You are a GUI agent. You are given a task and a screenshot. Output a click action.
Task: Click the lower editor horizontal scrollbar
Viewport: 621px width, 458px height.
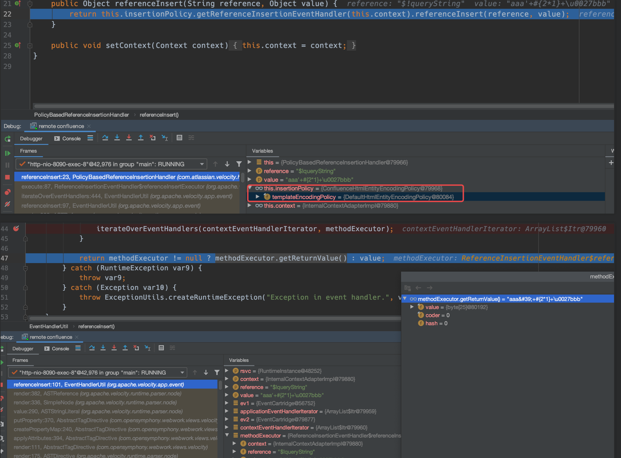(x=215, y=318)
